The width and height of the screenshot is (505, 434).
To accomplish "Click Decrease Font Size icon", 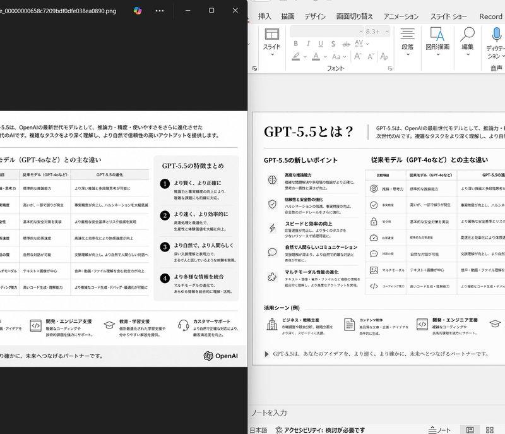I will tap(371, 57).
